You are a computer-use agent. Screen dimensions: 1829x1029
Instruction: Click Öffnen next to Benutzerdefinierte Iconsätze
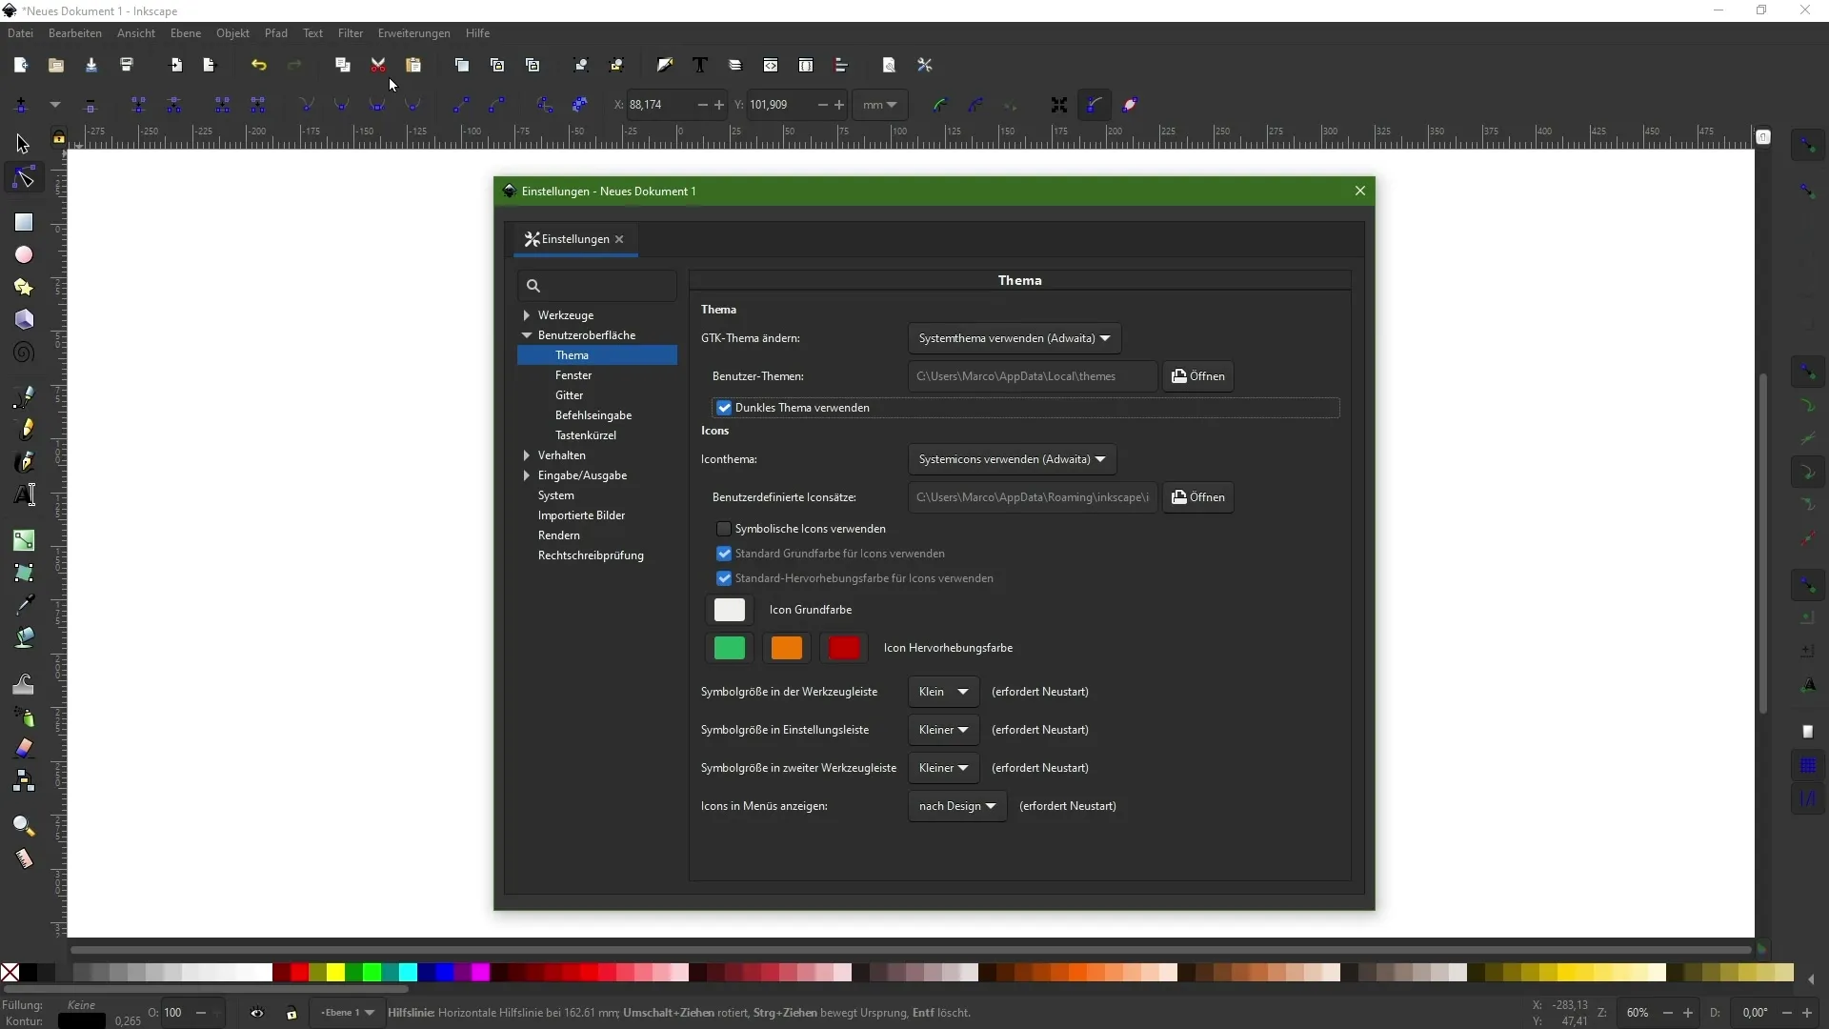(1197, 497)
